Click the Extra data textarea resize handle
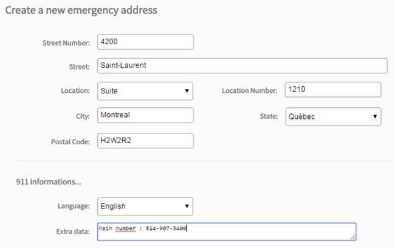Screen dimensions: 395x248 click(352, 237)
